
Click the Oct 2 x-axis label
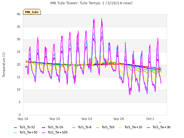(150, 119)
